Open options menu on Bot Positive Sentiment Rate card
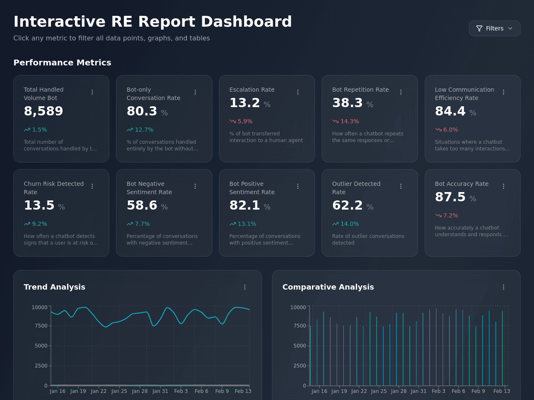This screenshot has width=534, height=400. [298, 186]
